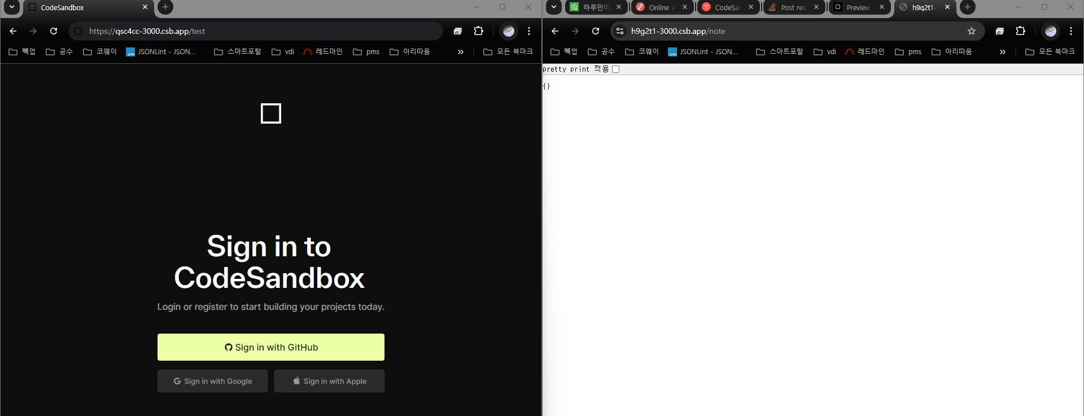Open pms bookmark folder in right window
Image resolution: width=1084 pixels, height=416 pixels.
pyautogui.click(x=908, y=51)
